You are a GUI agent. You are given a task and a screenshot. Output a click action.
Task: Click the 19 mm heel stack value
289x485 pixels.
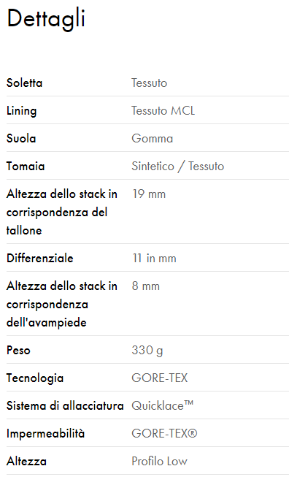(149, 194)
